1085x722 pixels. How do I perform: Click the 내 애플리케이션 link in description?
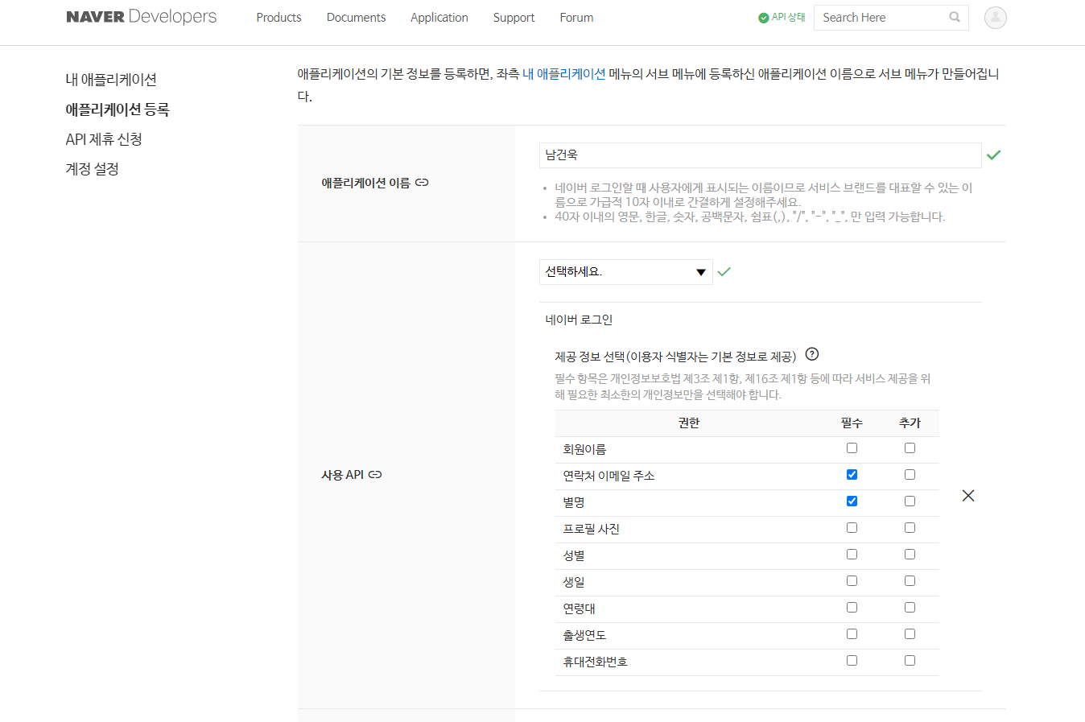point(563,74)
